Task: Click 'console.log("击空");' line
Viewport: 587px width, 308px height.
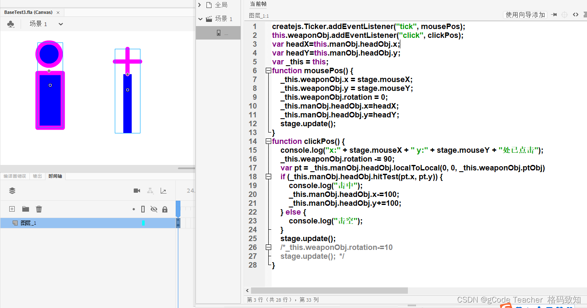Action: coord(325,221)
